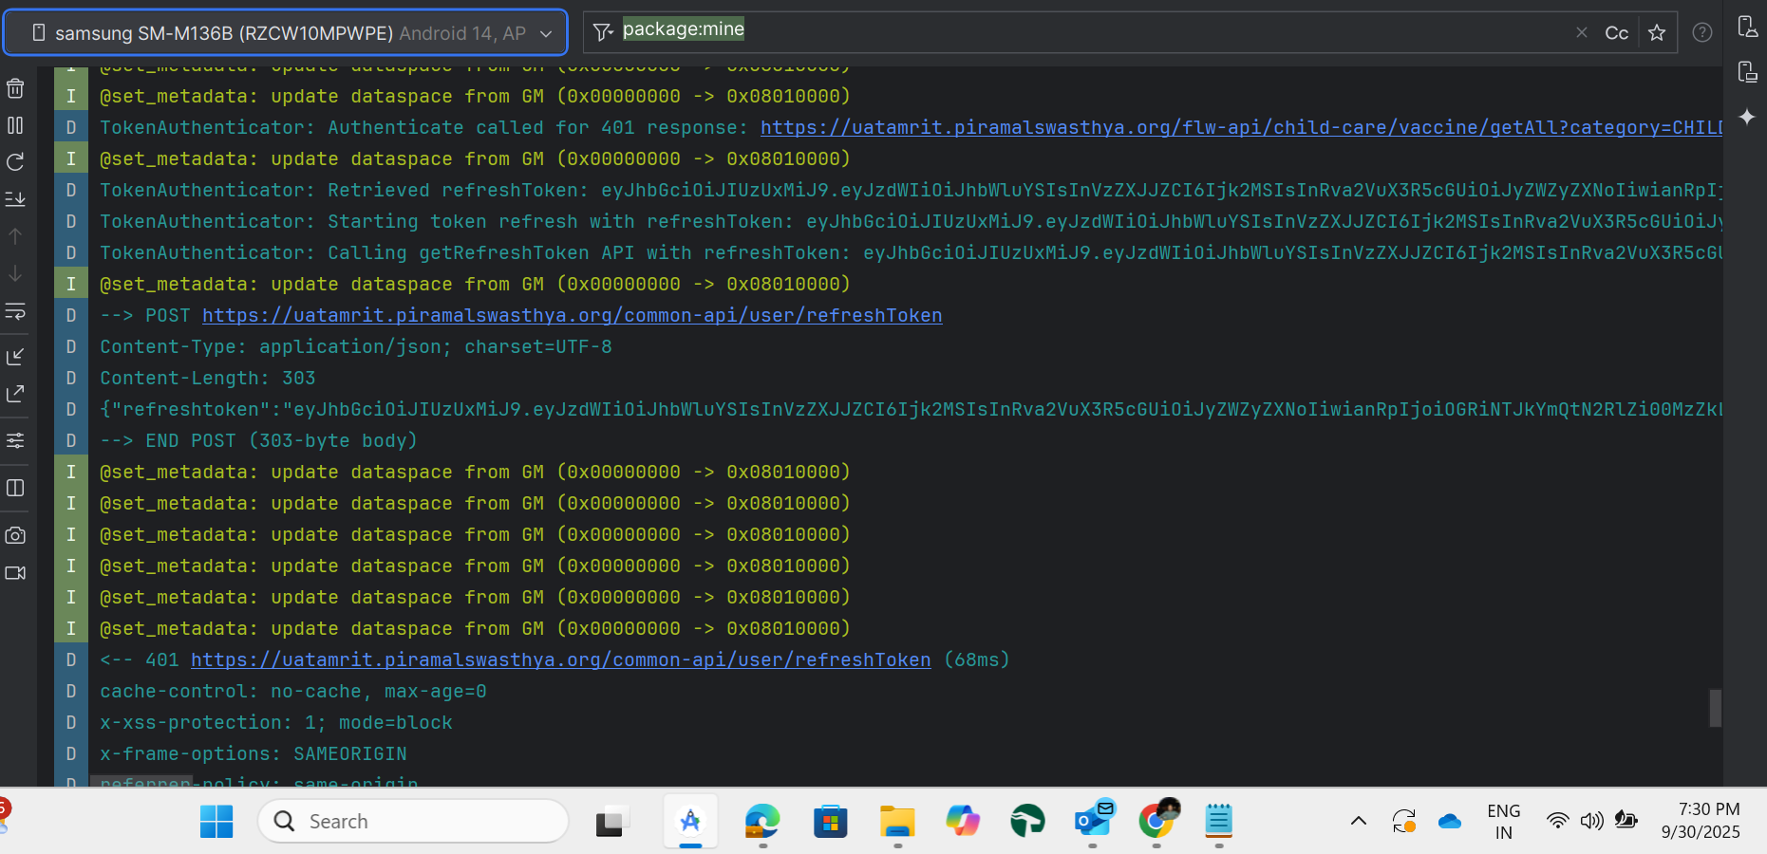
Task: Clear the filter text with X
Action: 1582,33
